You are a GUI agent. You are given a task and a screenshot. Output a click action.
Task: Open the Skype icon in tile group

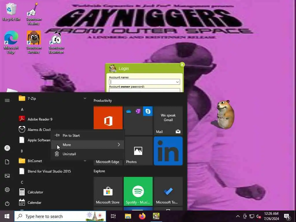(148, 111)
